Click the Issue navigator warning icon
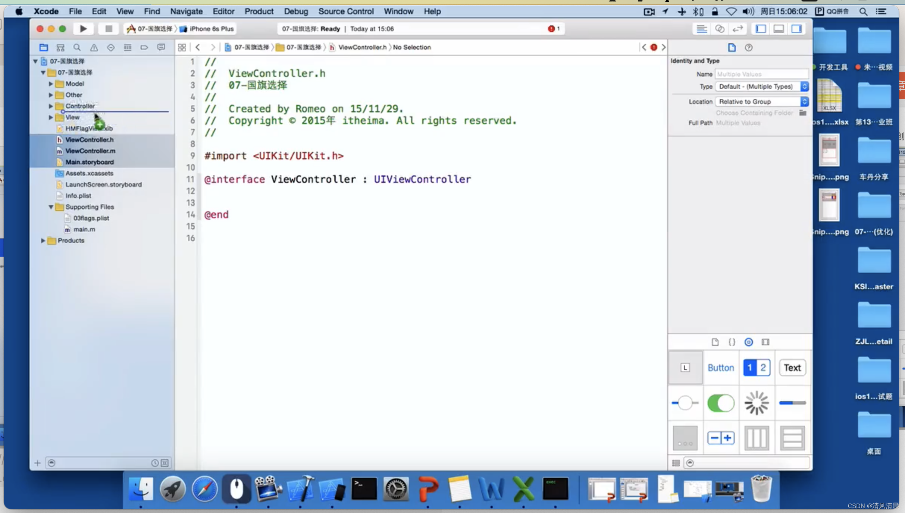Screen dimensions: 905x513 coord(94,48)
